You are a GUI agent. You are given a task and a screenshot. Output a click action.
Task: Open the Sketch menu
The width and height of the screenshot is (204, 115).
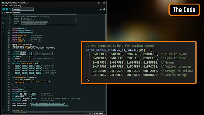[11, 6]
